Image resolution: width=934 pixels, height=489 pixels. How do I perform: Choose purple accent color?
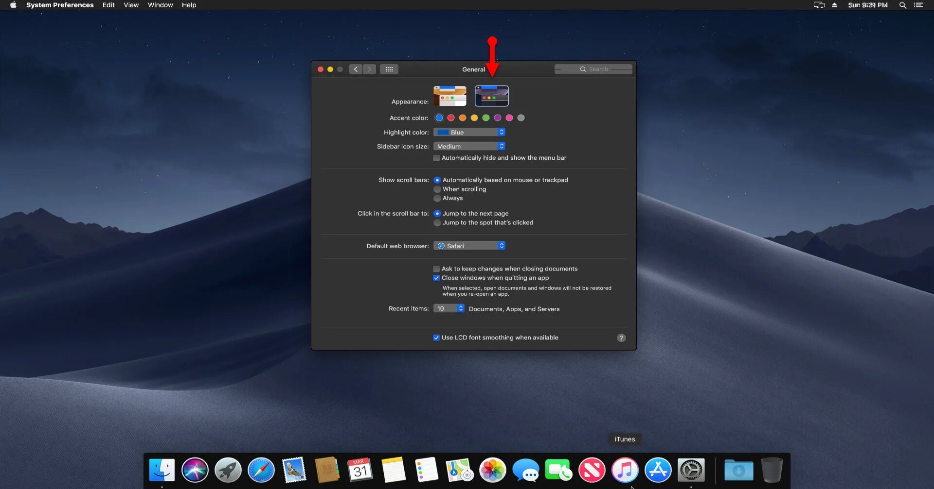[498, 118]
